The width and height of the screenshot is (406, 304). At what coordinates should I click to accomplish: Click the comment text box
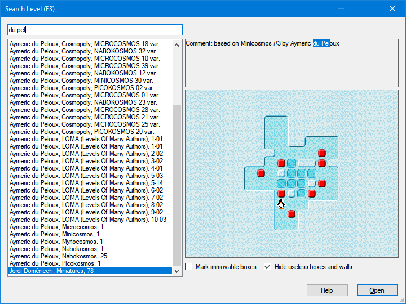tap(292, 63)
